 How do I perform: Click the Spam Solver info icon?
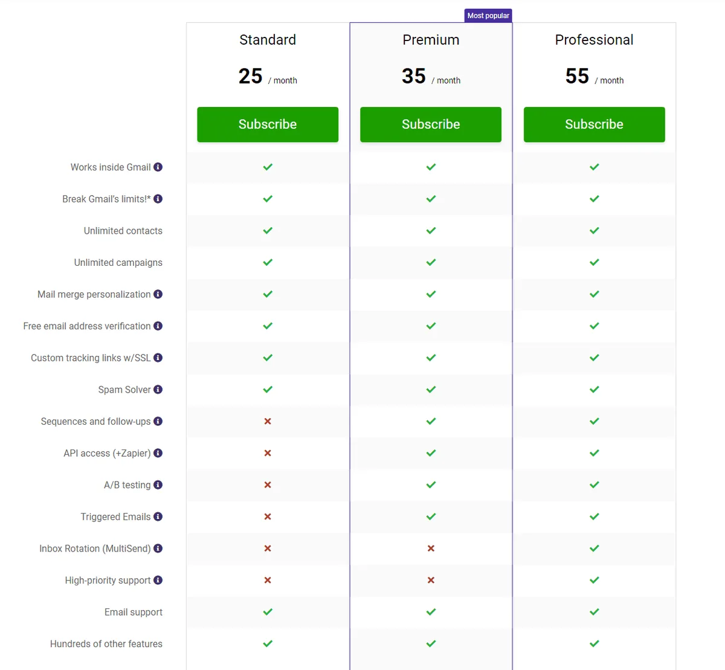click(158, 390)
